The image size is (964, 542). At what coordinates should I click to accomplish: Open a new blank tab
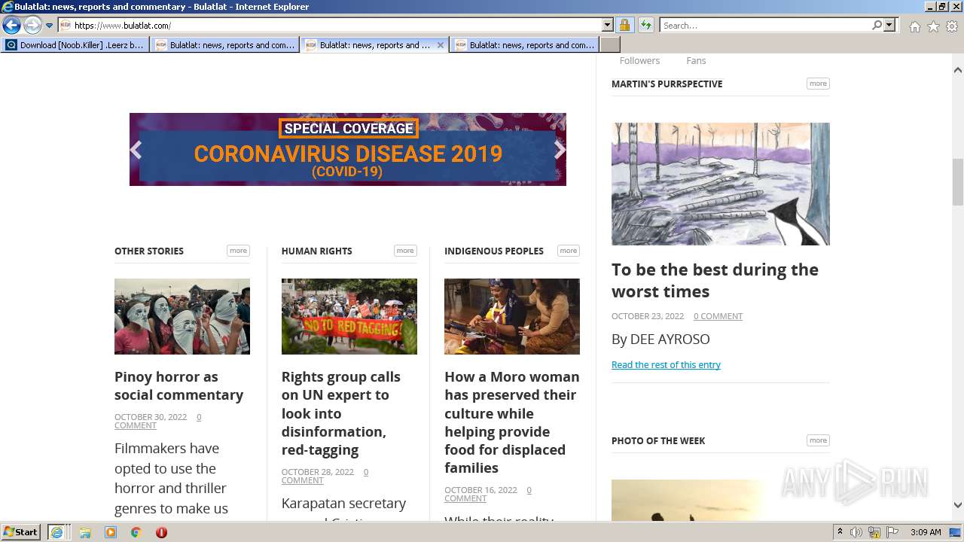[x=610, y=45]
